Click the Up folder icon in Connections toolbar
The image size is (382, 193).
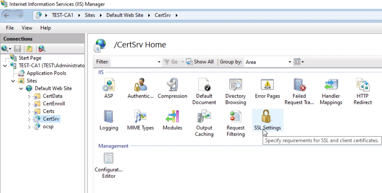(x=29, y=49)
